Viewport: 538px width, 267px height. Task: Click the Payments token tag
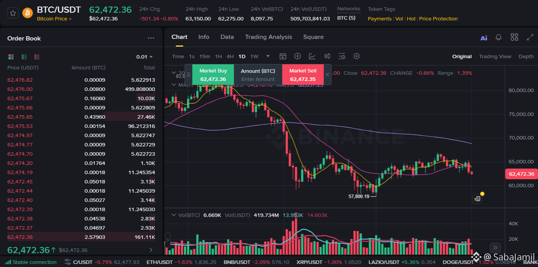coord(379,18)
